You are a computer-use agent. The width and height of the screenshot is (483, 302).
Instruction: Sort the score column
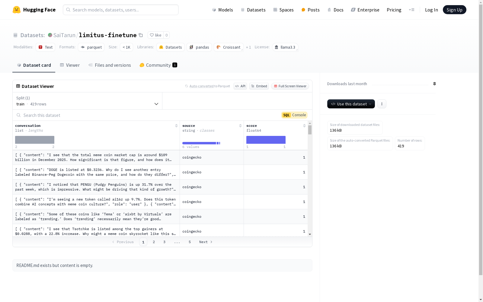pos(304,126)
